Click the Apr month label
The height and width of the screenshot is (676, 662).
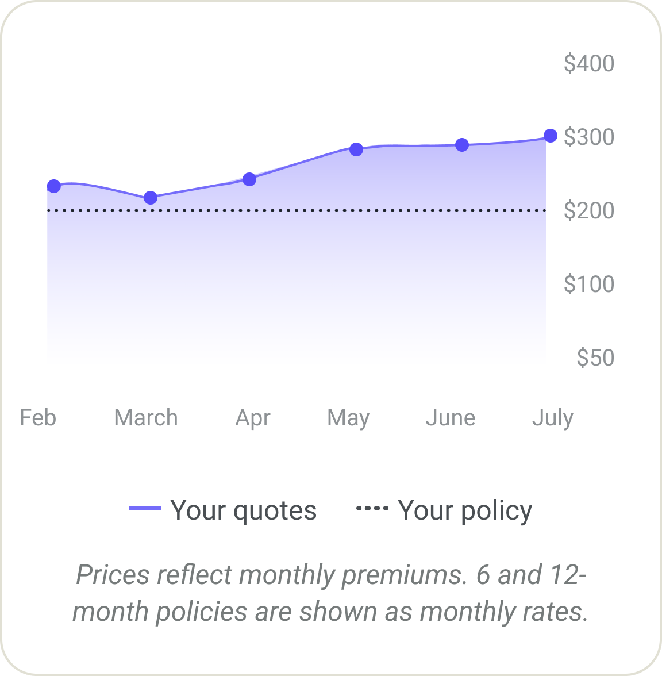click(x=253, y=418)
